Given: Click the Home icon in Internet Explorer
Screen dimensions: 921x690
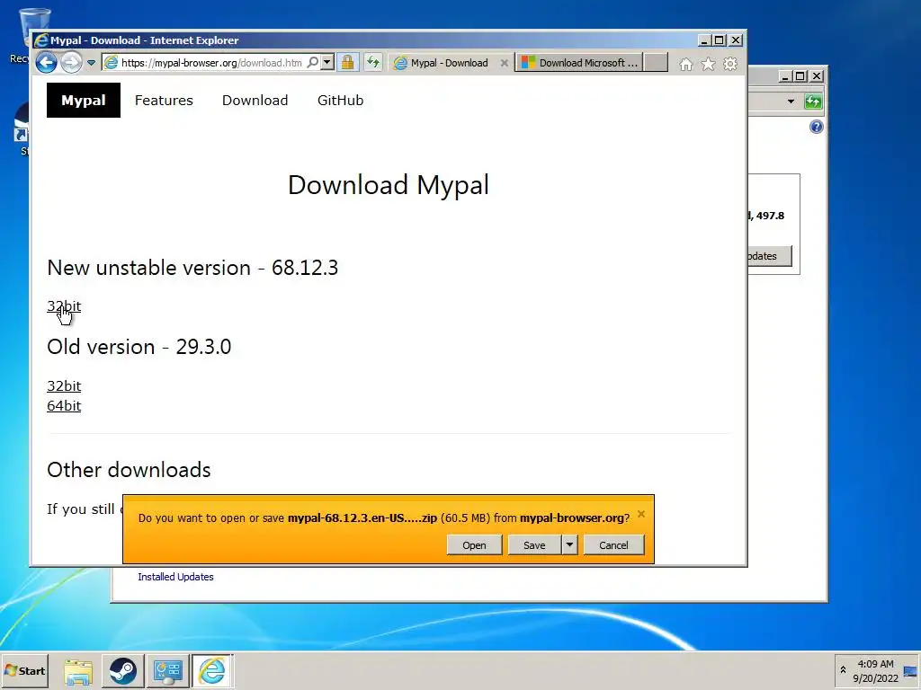Looking at the screenshot, I should click(686, 64).
